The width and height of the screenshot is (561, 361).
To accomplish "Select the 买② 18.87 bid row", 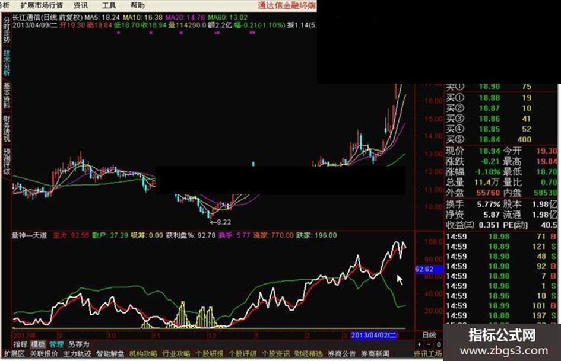I will (x=501, y=108).
